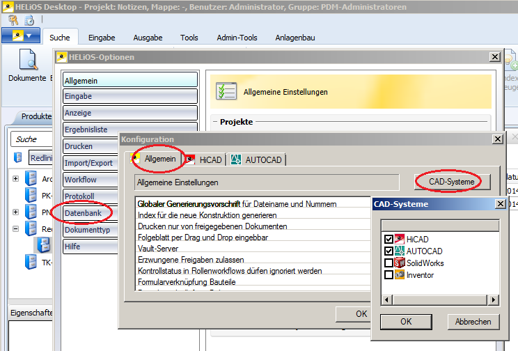Close the CAD-Systeme dialog

point(501,204)
